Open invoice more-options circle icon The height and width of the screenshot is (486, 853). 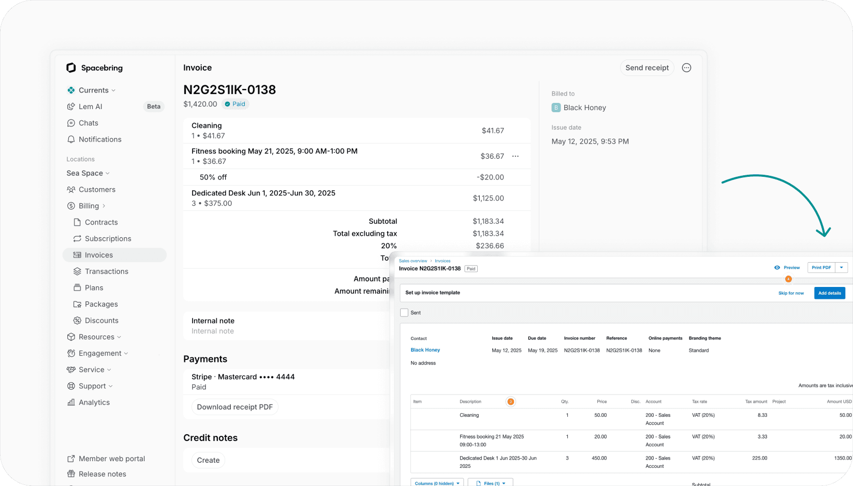pyautogui.click(x=686, y=68)
